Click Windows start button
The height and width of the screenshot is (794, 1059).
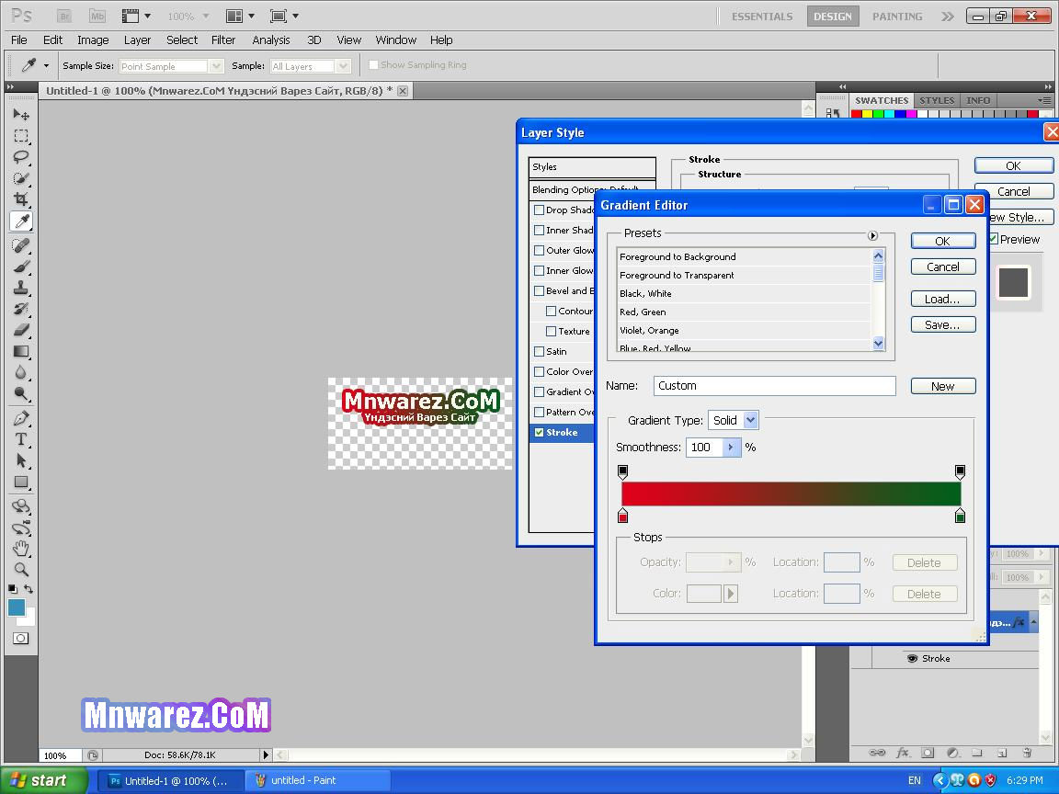44,780
